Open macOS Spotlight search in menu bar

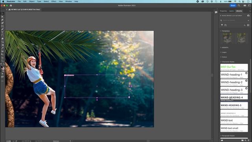pos(239,2)
